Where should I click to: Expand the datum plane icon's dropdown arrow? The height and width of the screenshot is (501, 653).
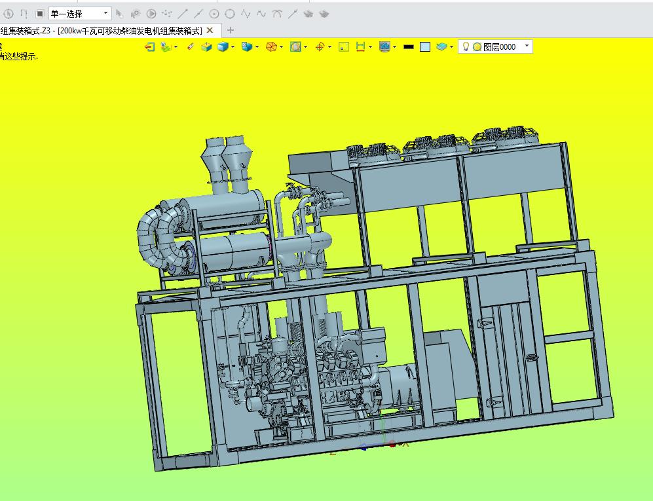pyautogui.click(x=176, y=46)
